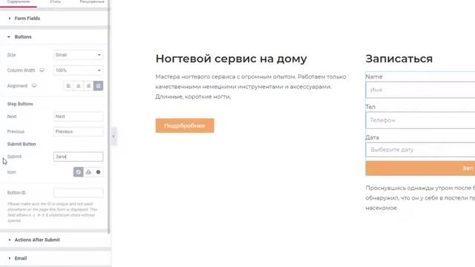Image resolution: width=475 pixels, height=267 pixels.
Task: Select justified button alignment
Action: tap(98, 86)
